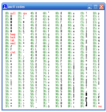106x112 pixels.
Task: Select the code label '61:'
Action: (x=45, y=16)
